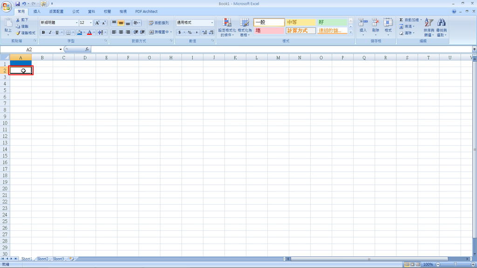Click the 清除 Clear button

tap(407, 33)
